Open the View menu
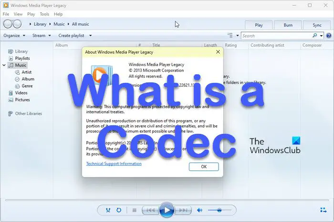This screenshot has height=222, width=334. [18, 14]
